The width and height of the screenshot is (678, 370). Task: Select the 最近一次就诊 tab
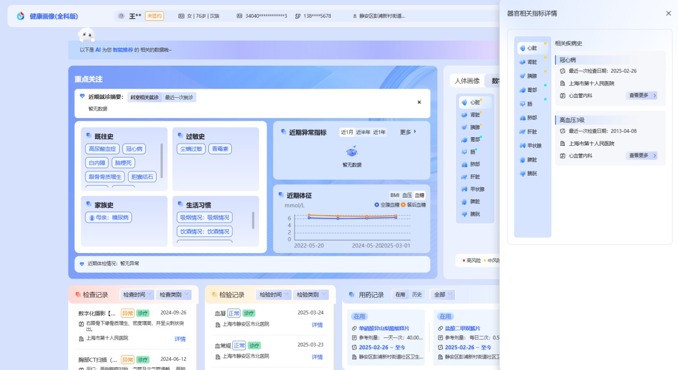pyautogui.click(x=179, y=97)
